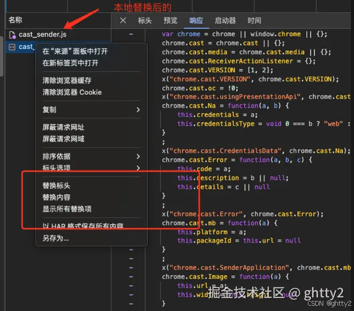Select the 响应 tab
Viewport: 354px width, 311px height.
click(x=196, y=21)
